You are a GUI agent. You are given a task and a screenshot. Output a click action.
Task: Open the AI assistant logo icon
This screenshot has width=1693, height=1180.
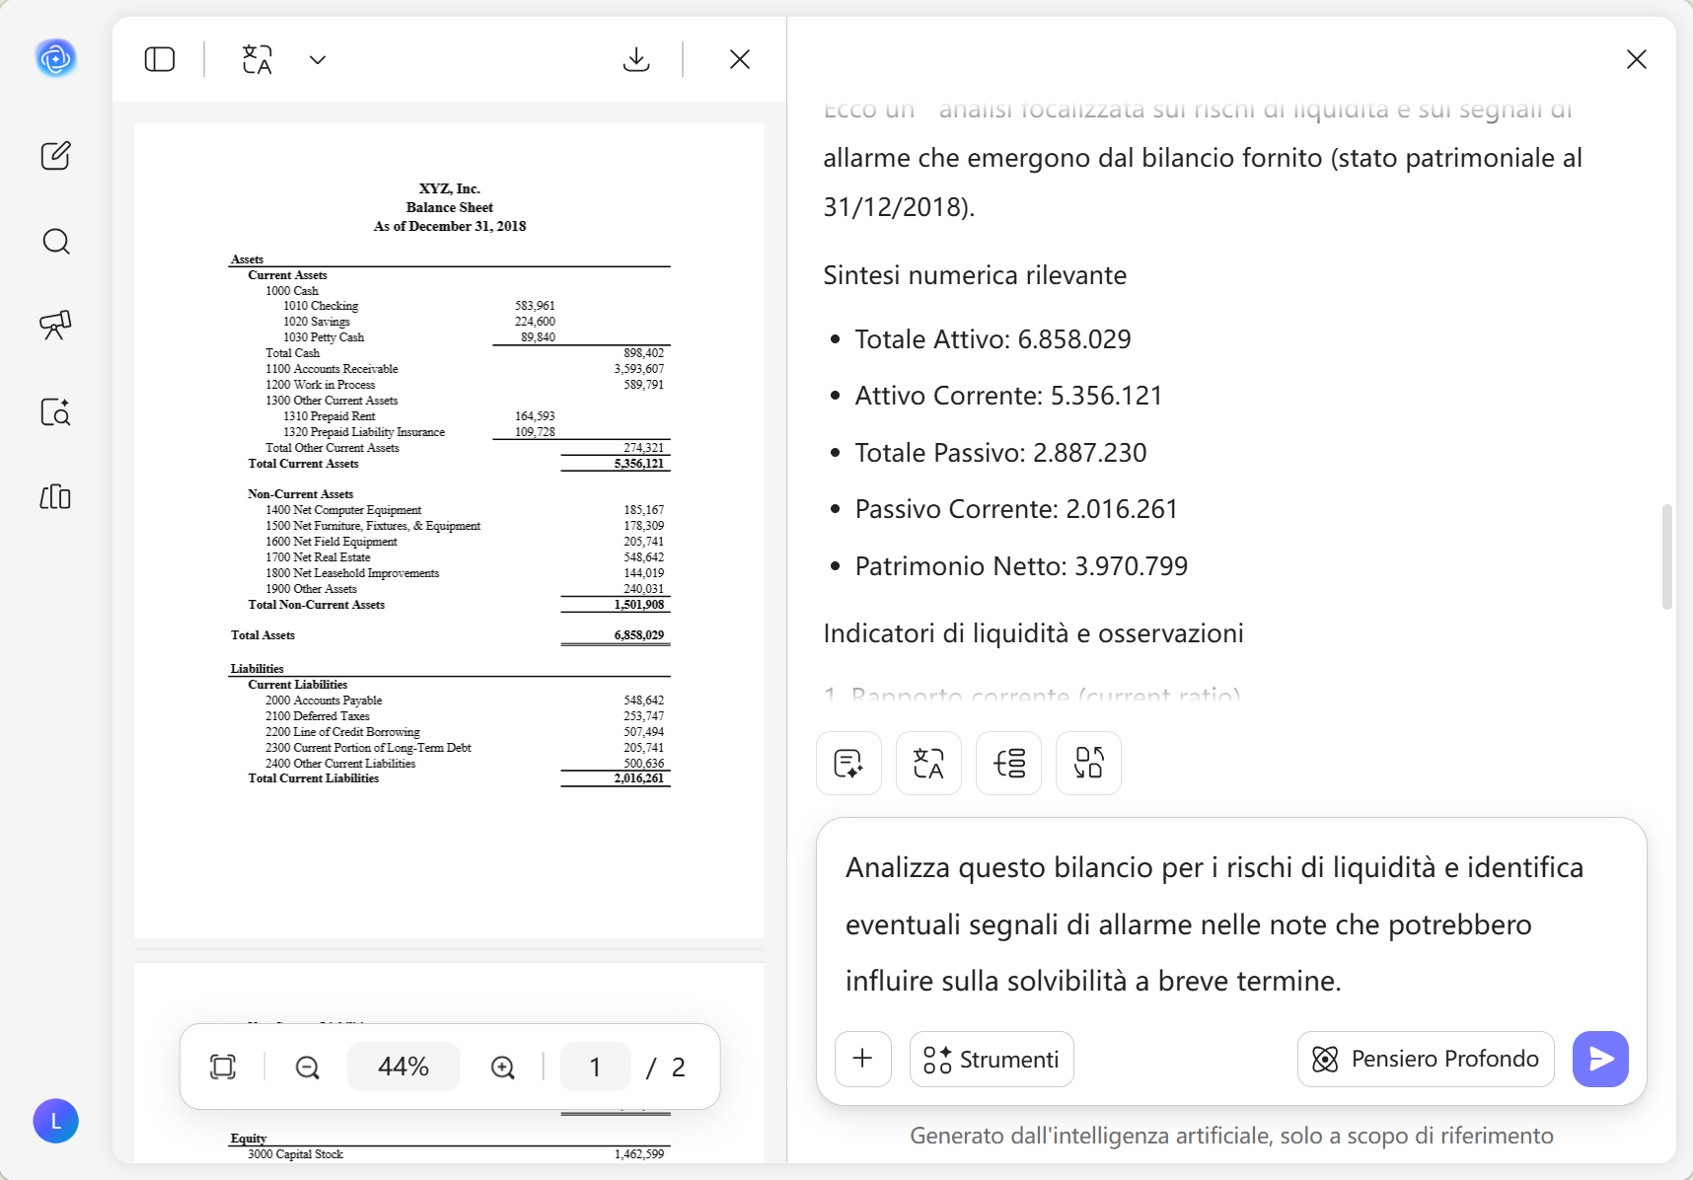pos(56,59)
